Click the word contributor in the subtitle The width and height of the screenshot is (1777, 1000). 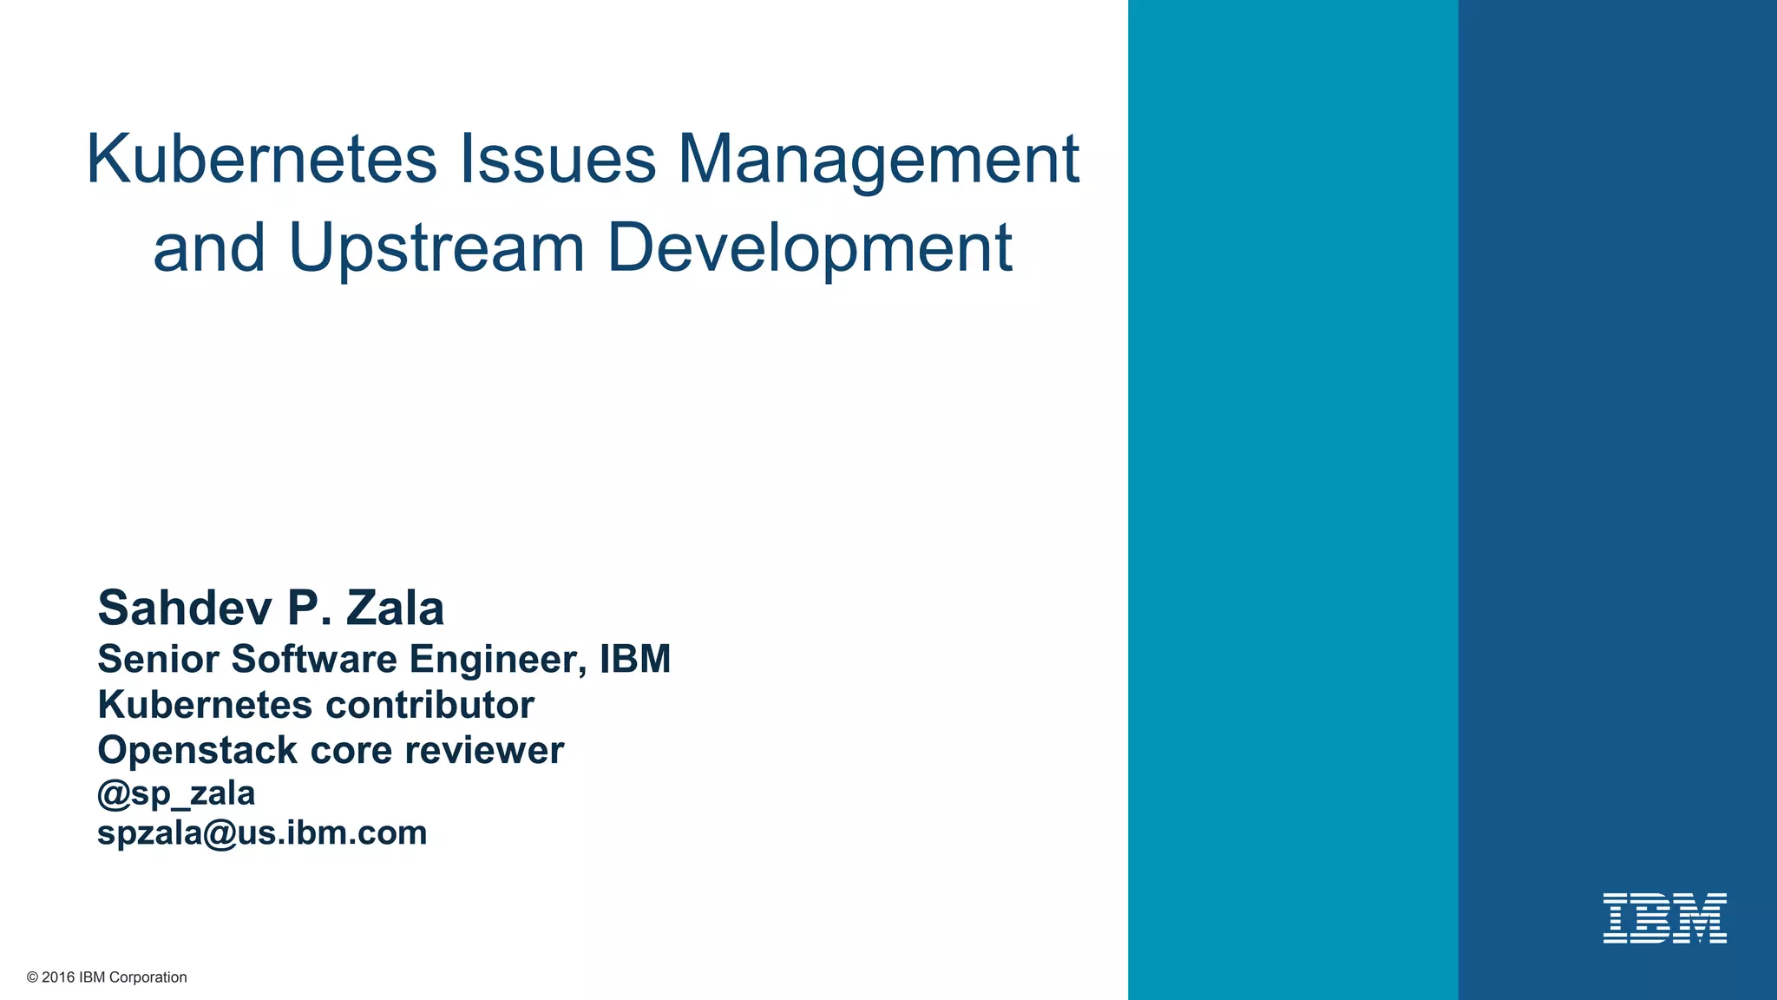pos(429,705)
